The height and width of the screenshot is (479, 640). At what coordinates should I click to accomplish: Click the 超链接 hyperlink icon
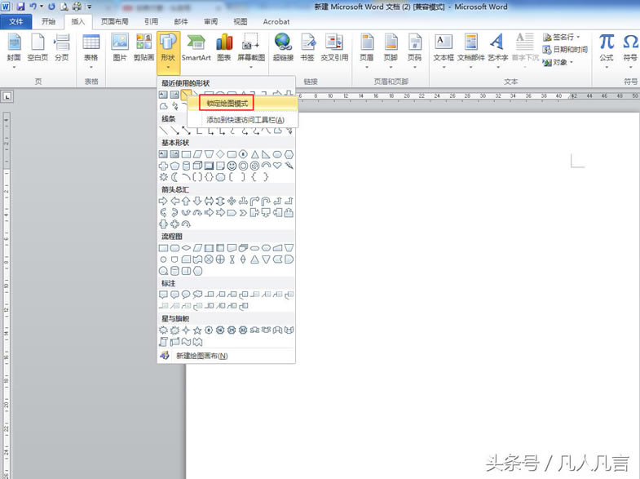pyautogui.click(x=283, y=47)
